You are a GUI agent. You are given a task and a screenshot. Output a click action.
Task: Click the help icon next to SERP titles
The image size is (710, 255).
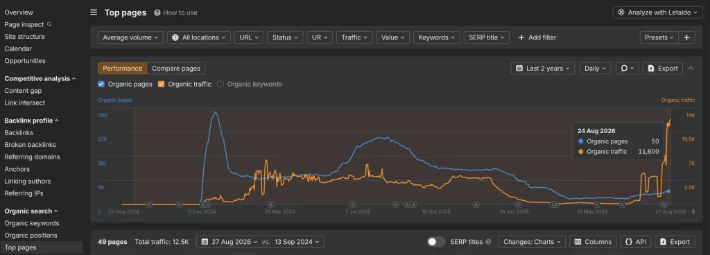(x=488, y=242)
